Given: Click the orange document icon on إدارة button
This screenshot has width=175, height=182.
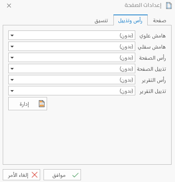Looking at the screenshot, I should pos(42,104).
